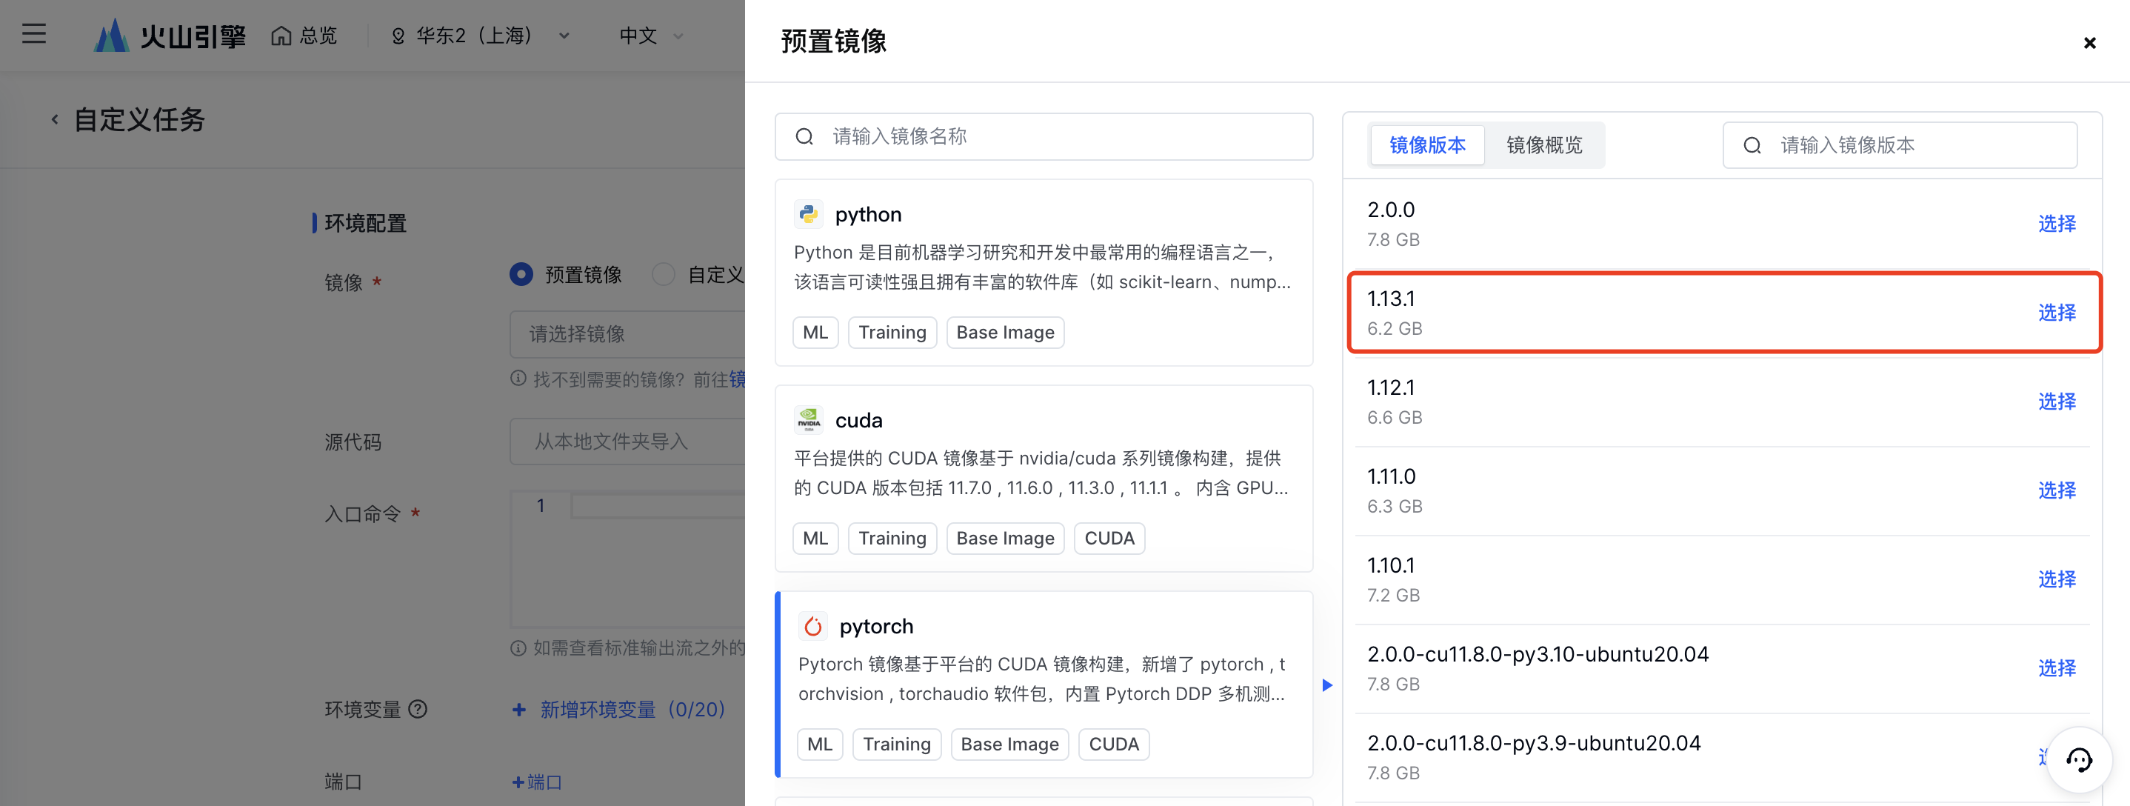Click 选择 for version 1.12.1
Viewport: 2130px width, 806px height.
click(2057, 402)
